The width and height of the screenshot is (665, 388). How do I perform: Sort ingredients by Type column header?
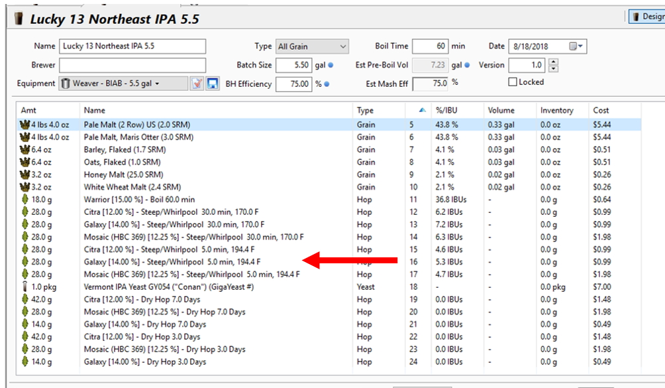point(365,110)
